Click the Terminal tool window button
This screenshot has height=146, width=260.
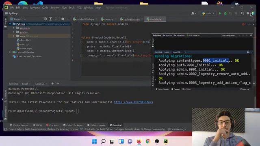[x=116, y=125]
